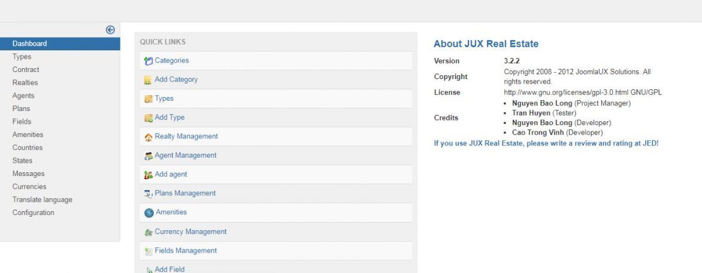Click Nguyen Bao Long (Project Manager) credit
The width and height of the screenshot is (702, 273).
point(571,103)
